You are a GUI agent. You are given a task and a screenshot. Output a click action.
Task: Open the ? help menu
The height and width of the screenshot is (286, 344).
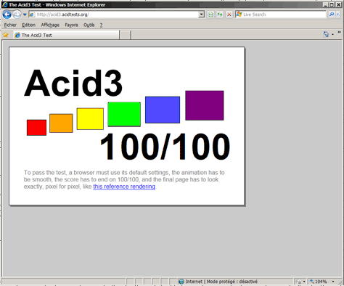[101, 25]
